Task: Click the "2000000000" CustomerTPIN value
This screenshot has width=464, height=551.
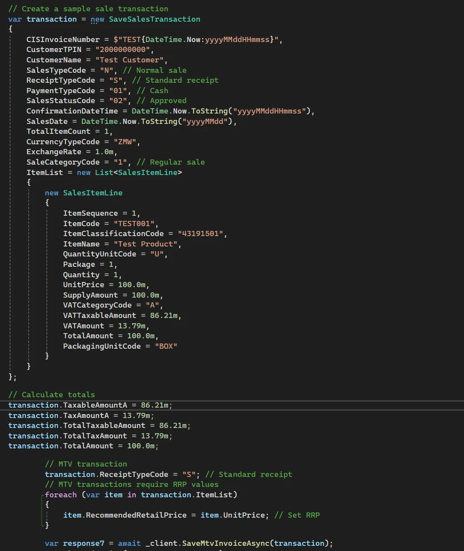Action: [x=122, y=49]
